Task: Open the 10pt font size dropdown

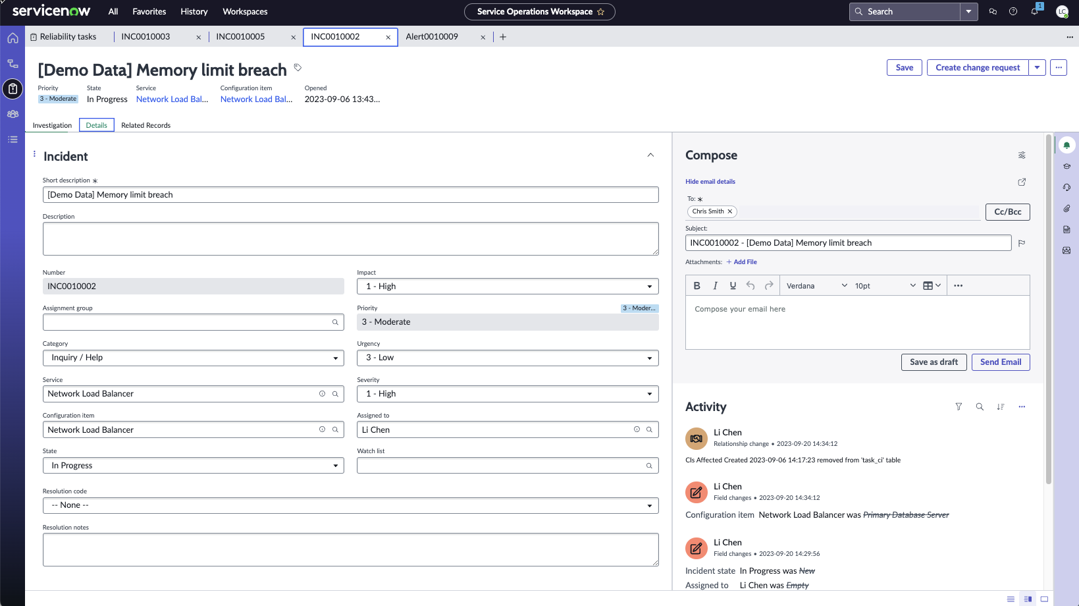Action: pyautogui.click(x=885, y=286)
